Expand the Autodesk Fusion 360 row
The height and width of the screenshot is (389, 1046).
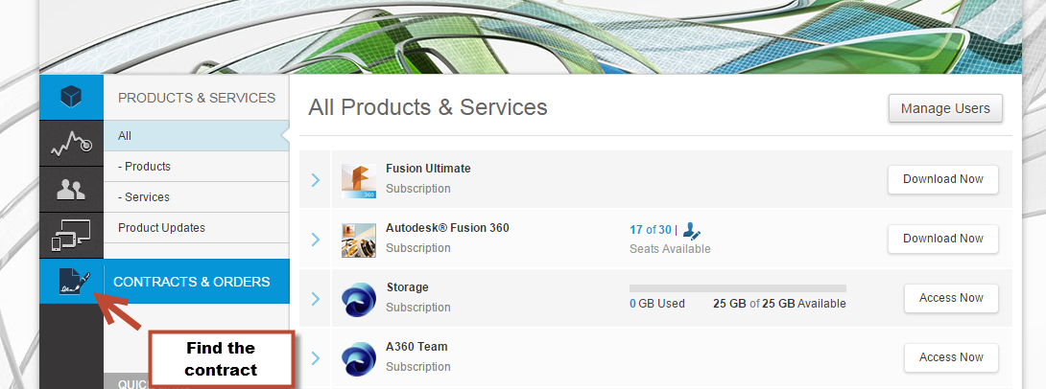316,240
